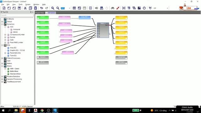Viewport: 201px width, 113px height.
Task: Click the New file toolbar icon
Action: (4, 8)
